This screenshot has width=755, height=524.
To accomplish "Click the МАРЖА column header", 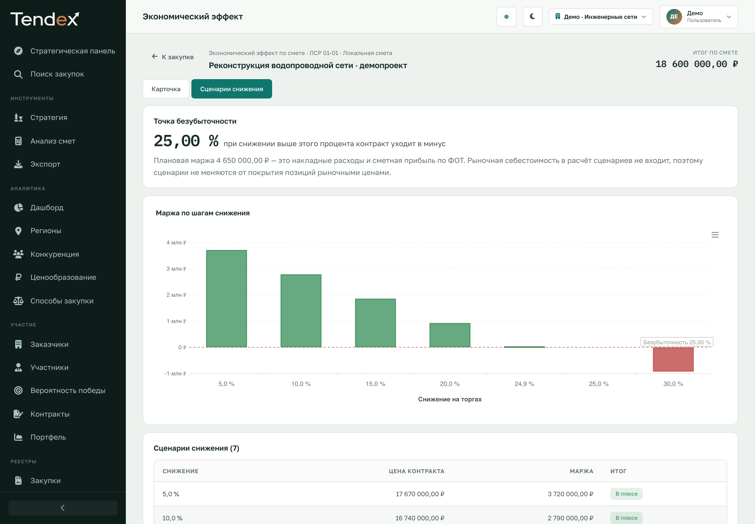I will coord(581,471).
